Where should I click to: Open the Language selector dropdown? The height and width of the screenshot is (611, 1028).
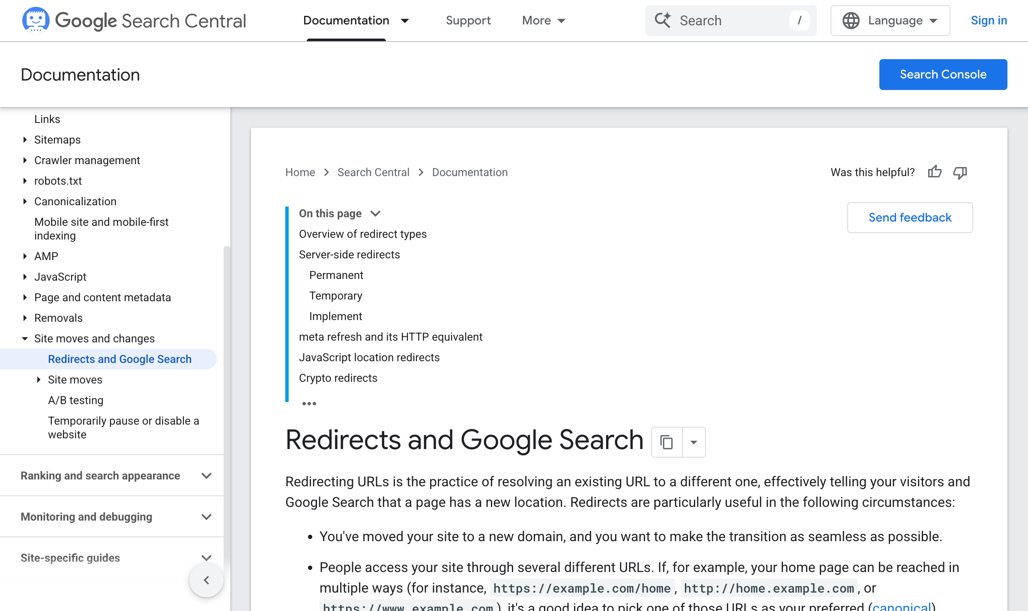[890, 21]
